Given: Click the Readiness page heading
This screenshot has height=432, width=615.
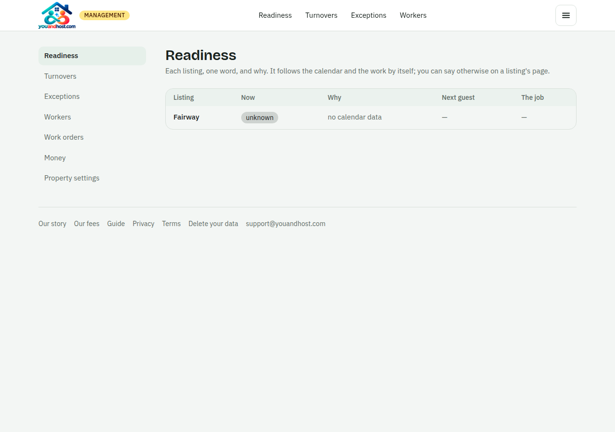Looking at the screenshot, I should [201, 55].
